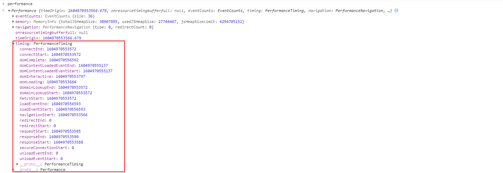The width and height of the screenshot is (503, 173).
Task: Expand __proto__: Performance at the bottom
Action: click(x=13, y=170)
